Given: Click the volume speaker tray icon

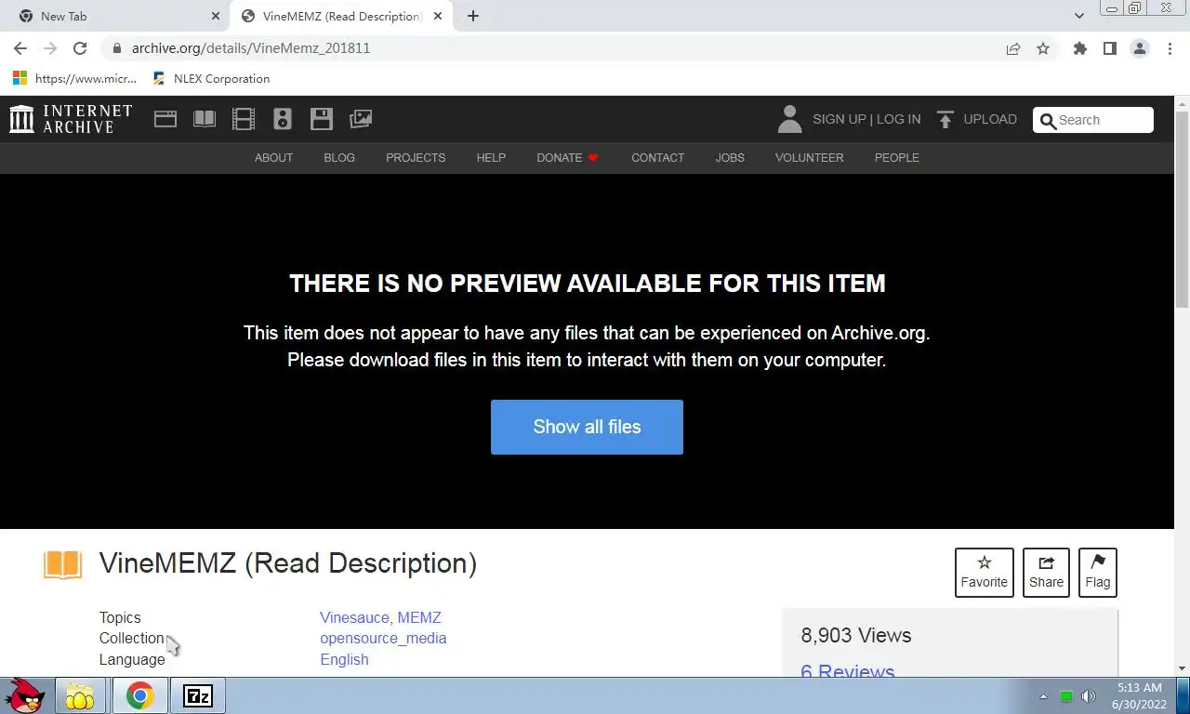Looking at the screenshot, I should click(x=1089, y=696).
